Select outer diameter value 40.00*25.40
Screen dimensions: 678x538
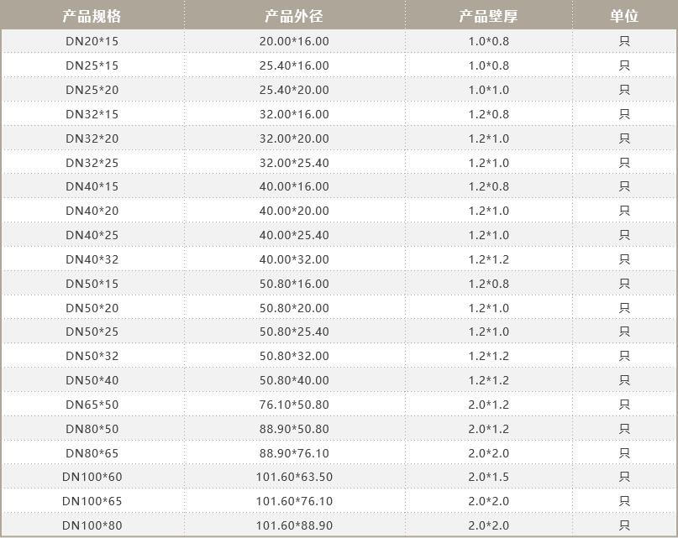[294, 235]
